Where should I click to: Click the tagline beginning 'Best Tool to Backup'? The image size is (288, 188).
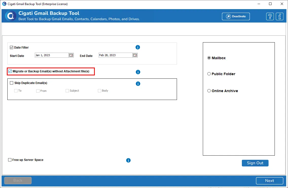[x=79, y=19]
